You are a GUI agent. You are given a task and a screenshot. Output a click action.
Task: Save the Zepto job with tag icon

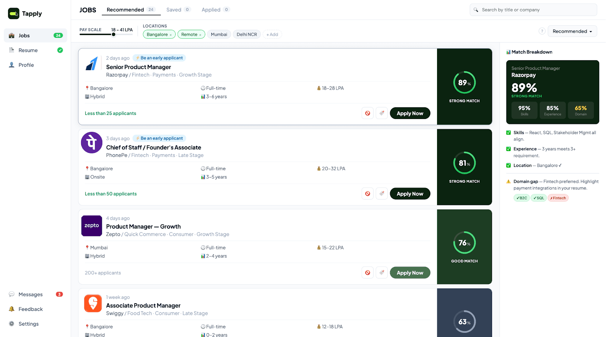coord(382,273)
